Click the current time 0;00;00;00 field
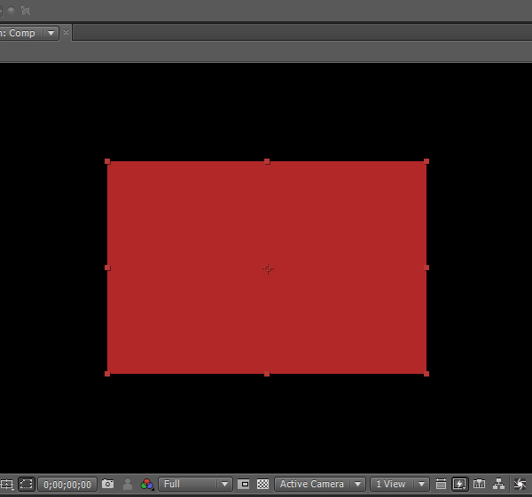 67,485
